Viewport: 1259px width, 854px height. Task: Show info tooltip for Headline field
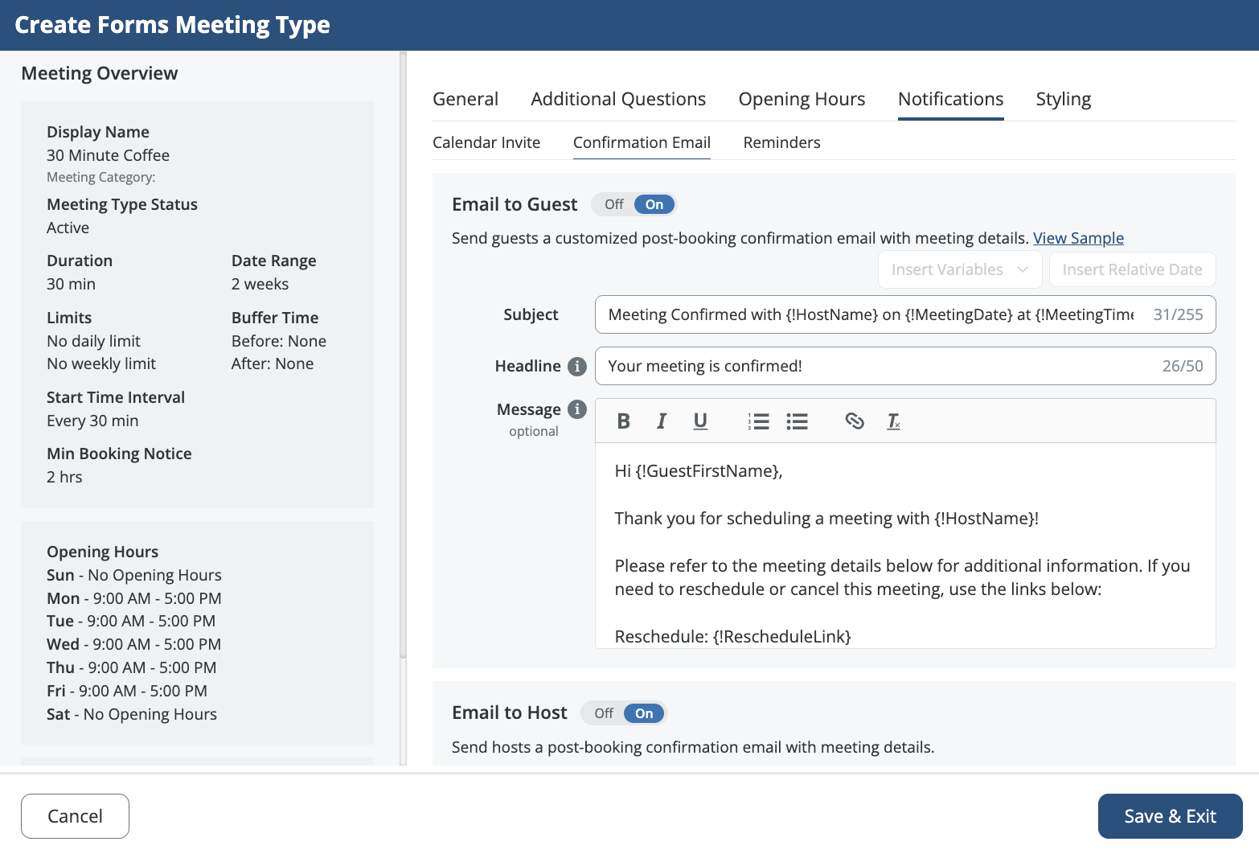pyautogui.click(x=577, y=367)
